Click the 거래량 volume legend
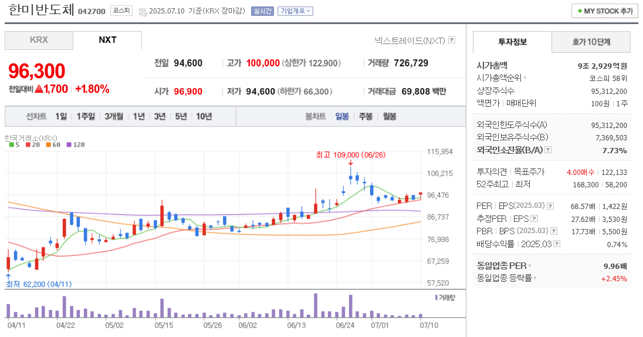The image size is (643, 337). 445,298
